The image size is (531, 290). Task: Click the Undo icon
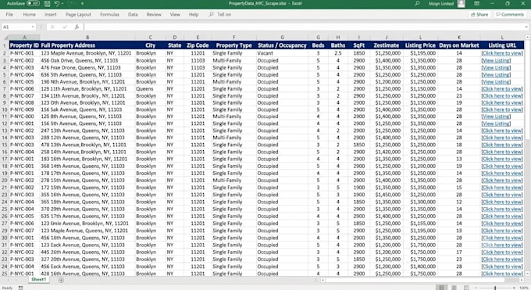tap(57, 4)
